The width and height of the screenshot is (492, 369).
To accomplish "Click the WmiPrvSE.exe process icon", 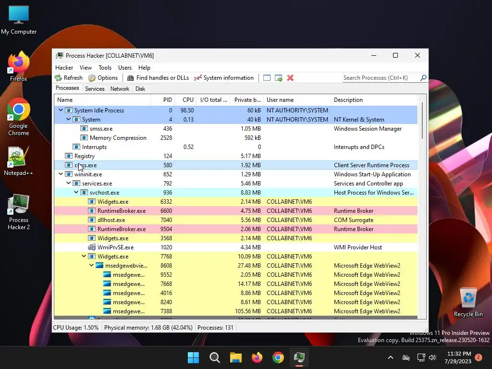I will coord(92,247).
